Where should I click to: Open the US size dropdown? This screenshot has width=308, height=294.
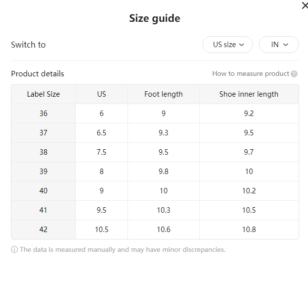point(228,45)
